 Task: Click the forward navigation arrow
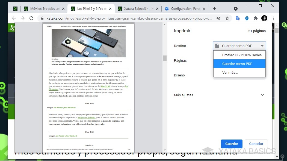23,18
